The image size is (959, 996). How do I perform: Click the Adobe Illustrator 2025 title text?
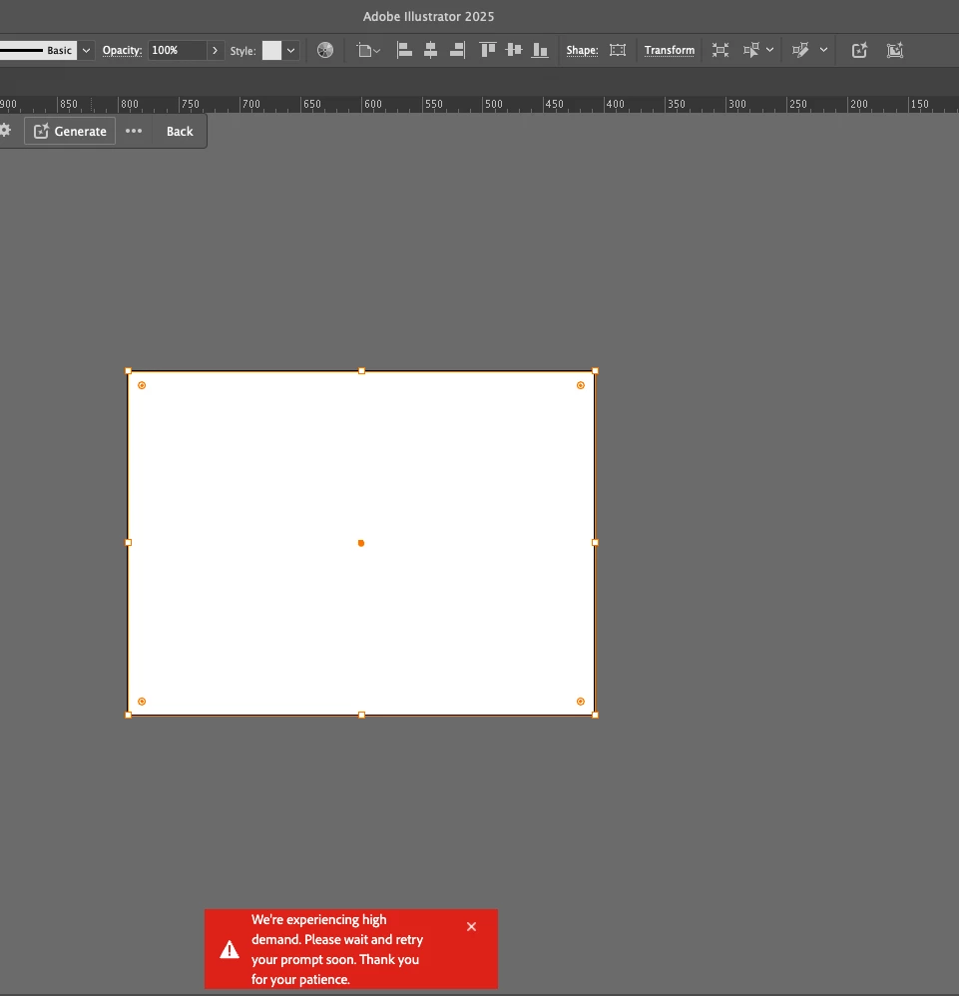[x=429, y=17]
